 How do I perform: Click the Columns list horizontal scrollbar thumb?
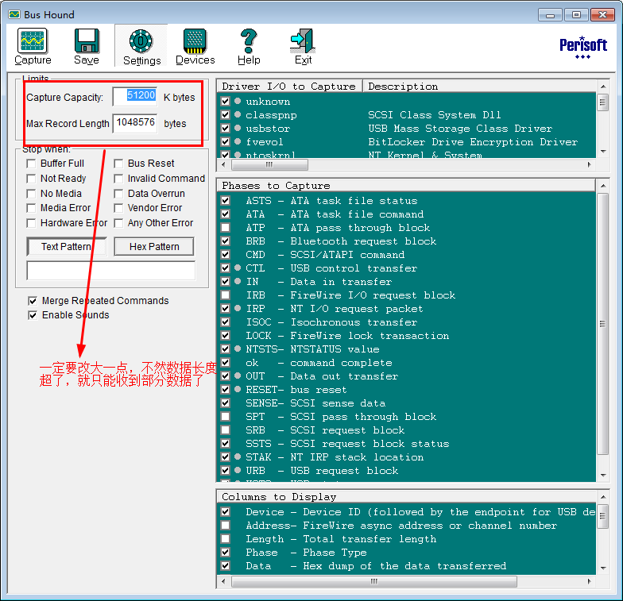374,581
